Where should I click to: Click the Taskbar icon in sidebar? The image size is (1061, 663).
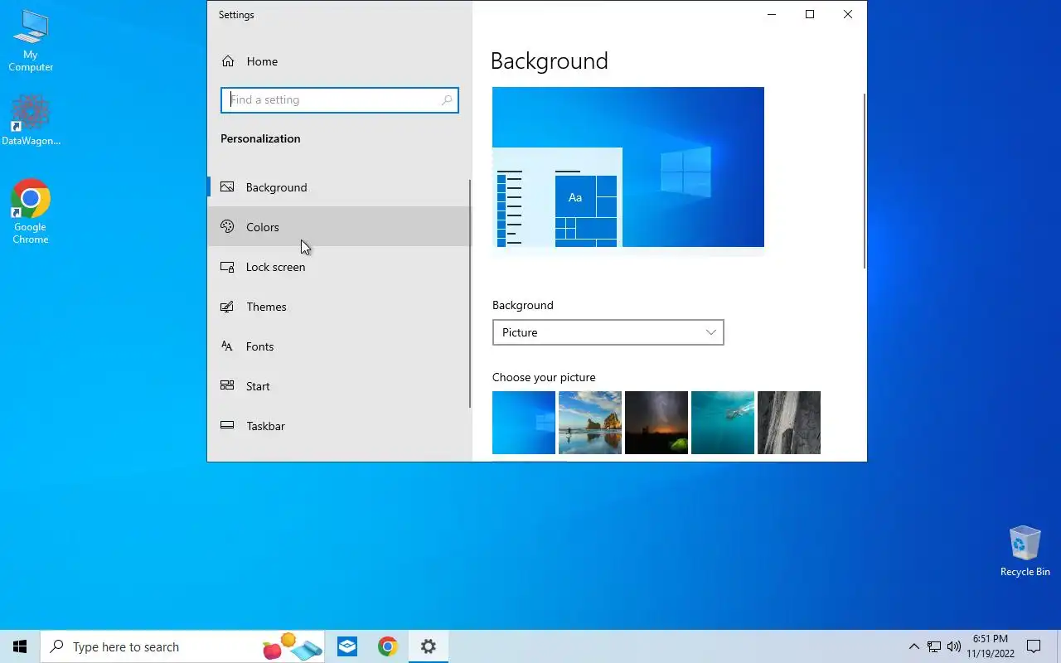(227, 426)
